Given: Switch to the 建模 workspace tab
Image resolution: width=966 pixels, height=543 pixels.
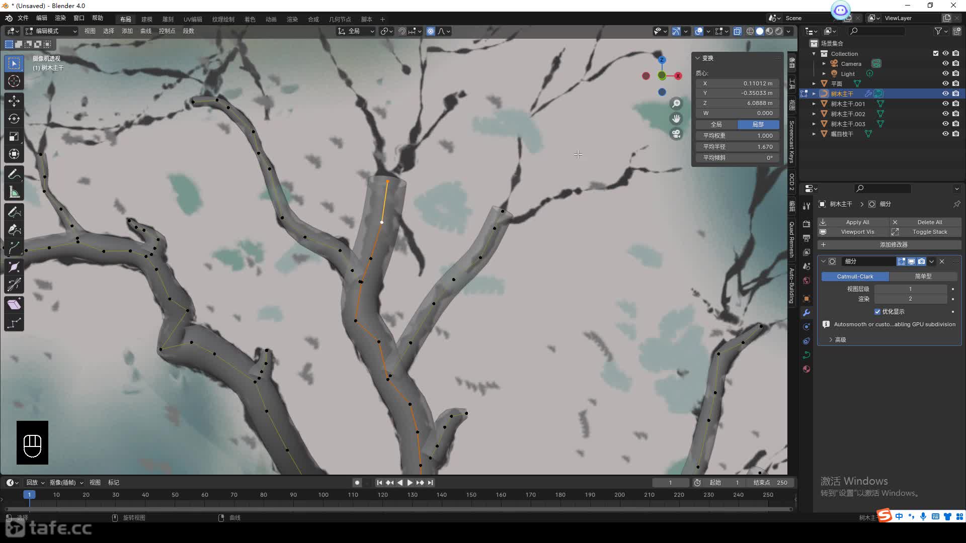Looking at the screenshot, I should (x=147, y=19).
